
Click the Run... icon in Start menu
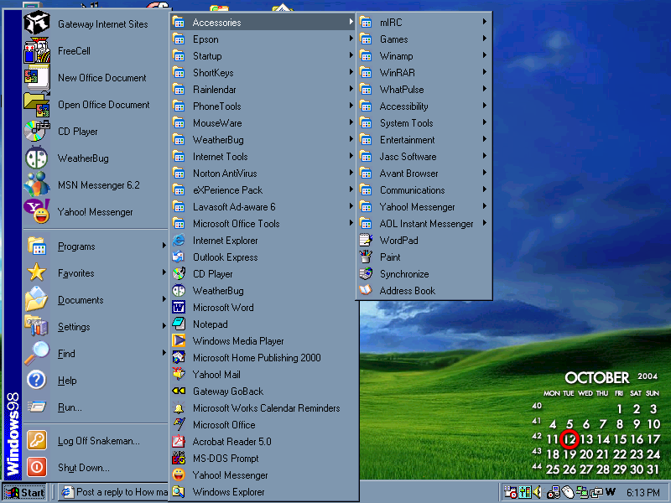pos(37,407)
